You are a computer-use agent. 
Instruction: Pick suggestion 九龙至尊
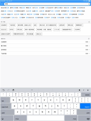tap(29, 11)
